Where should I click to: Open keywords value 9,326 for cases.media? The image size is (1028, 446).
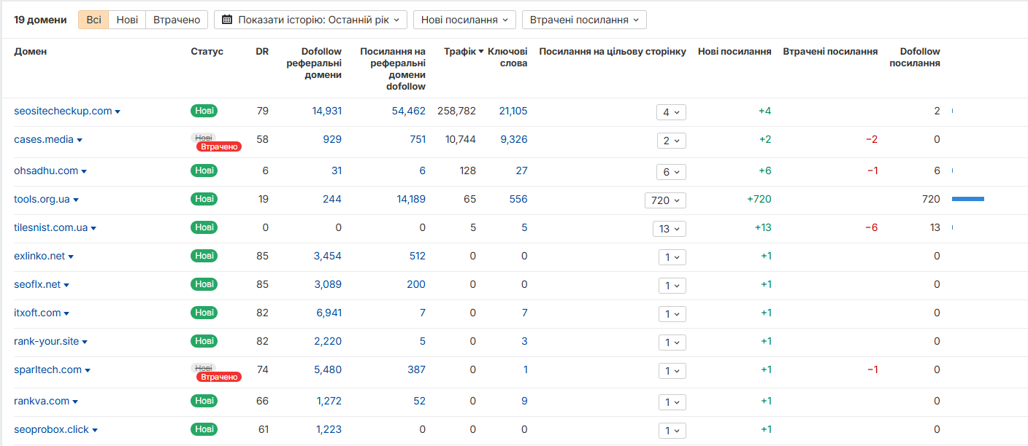click(514, 139)
